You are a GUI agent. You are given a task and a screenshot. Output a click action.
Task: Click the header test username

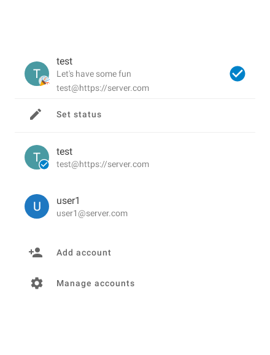pos(64,61)
